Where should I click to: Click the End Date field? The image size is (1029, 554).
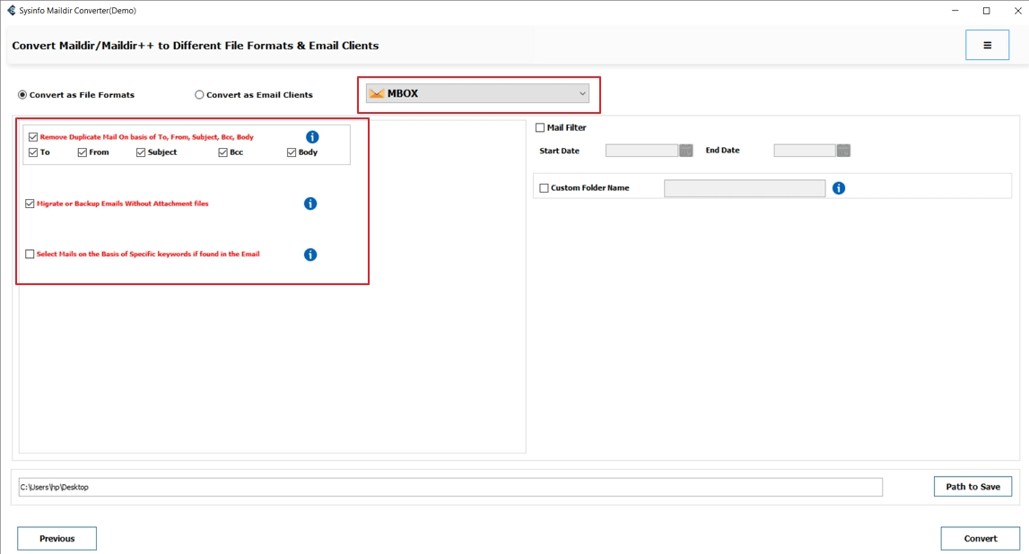[x=805, y=151]
